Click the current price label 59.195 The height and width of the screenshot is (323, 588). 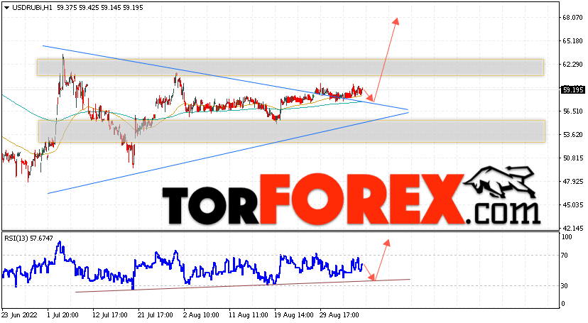[x=572, y=90]
